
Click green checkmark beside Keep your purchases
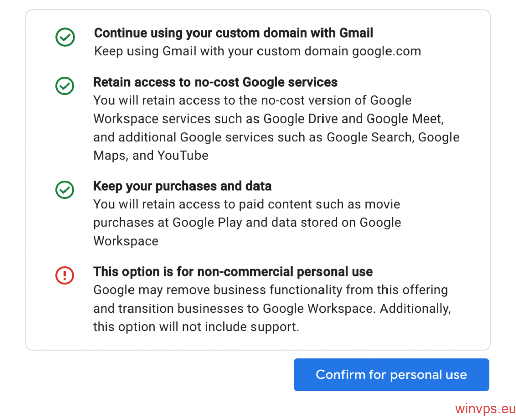coord(65,190)
